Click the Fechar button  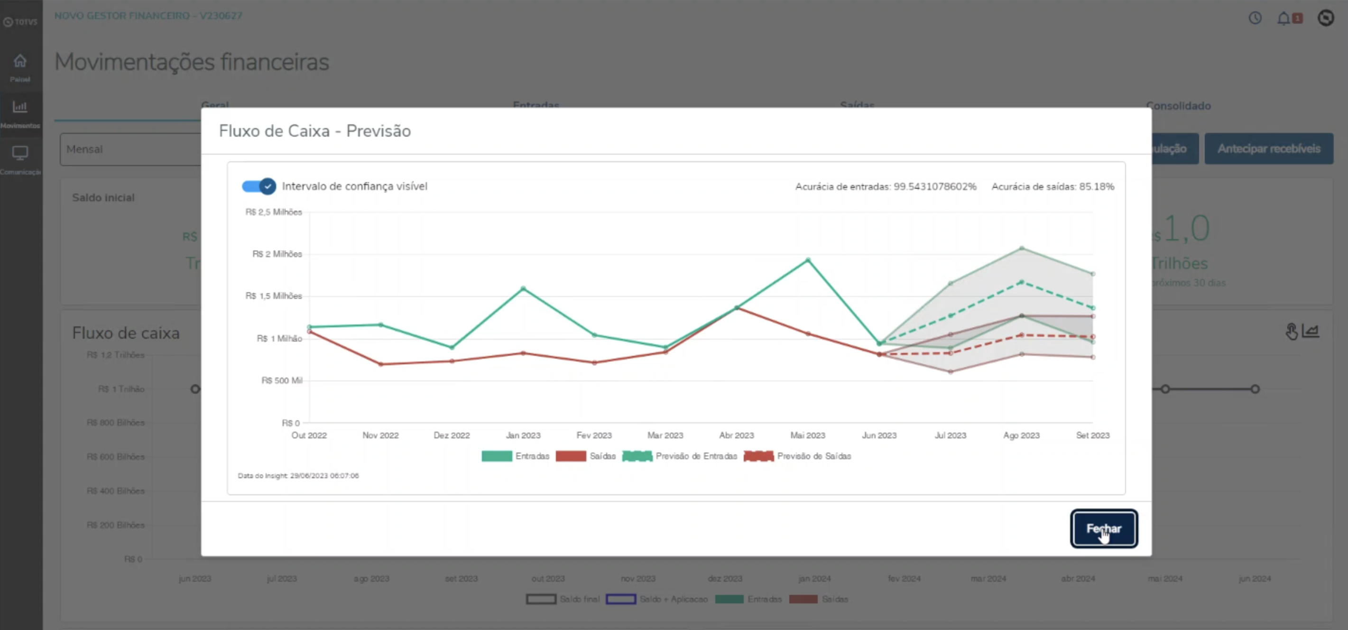click(1104, 528)
